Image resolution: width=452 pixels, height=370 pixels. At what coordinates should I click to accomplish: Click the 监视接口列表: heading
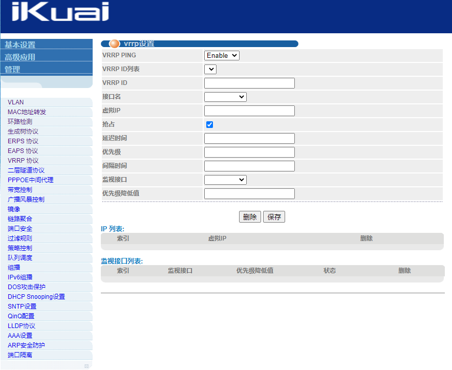pyautogui.click(x=122, y=261)
